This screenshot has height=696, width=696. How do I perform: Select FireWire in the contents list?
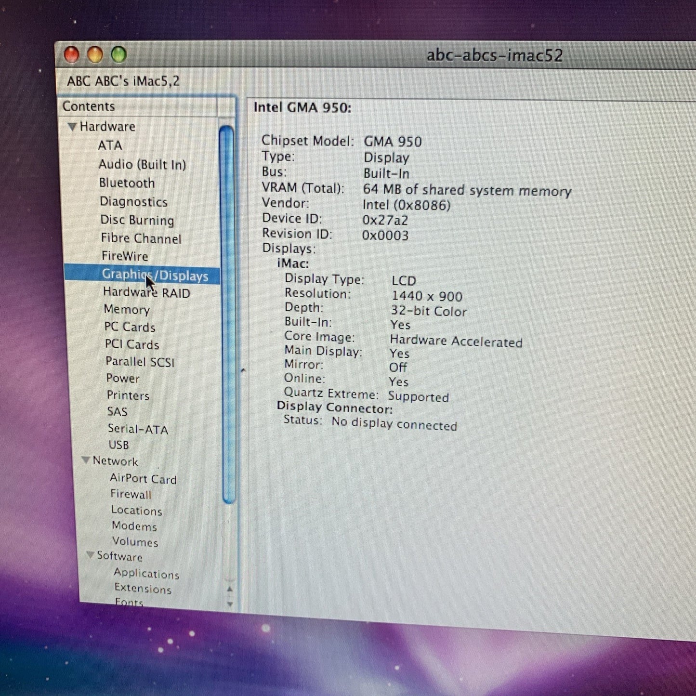click(125, 256)
